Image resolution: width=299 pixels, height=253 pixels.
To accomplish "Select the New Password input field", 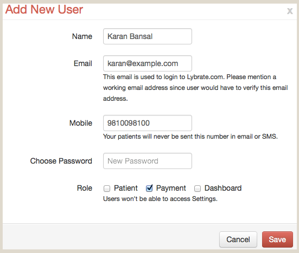I will [148, 161].
